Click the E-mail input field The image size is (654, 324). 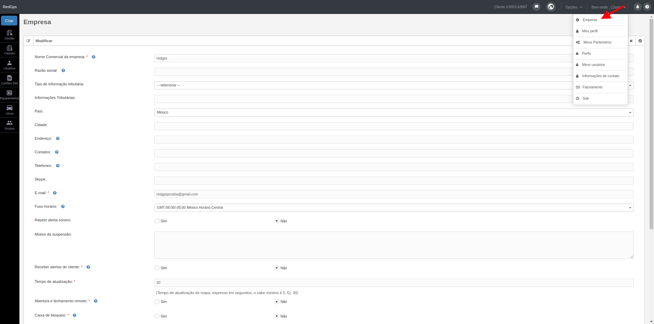point(394,194)
